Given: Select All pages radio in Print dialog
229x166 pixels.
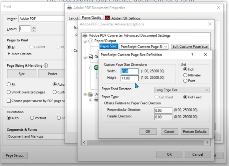Looking at the screenshot, I should (9, 47).
